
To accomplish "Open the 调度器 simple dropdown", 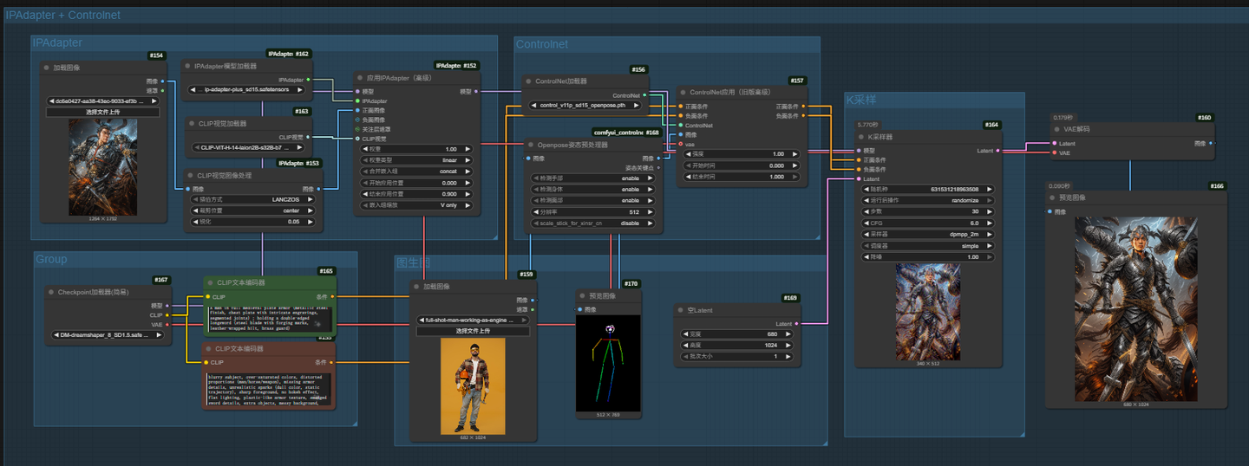I will pyautogui.click(x=928, y=245).
